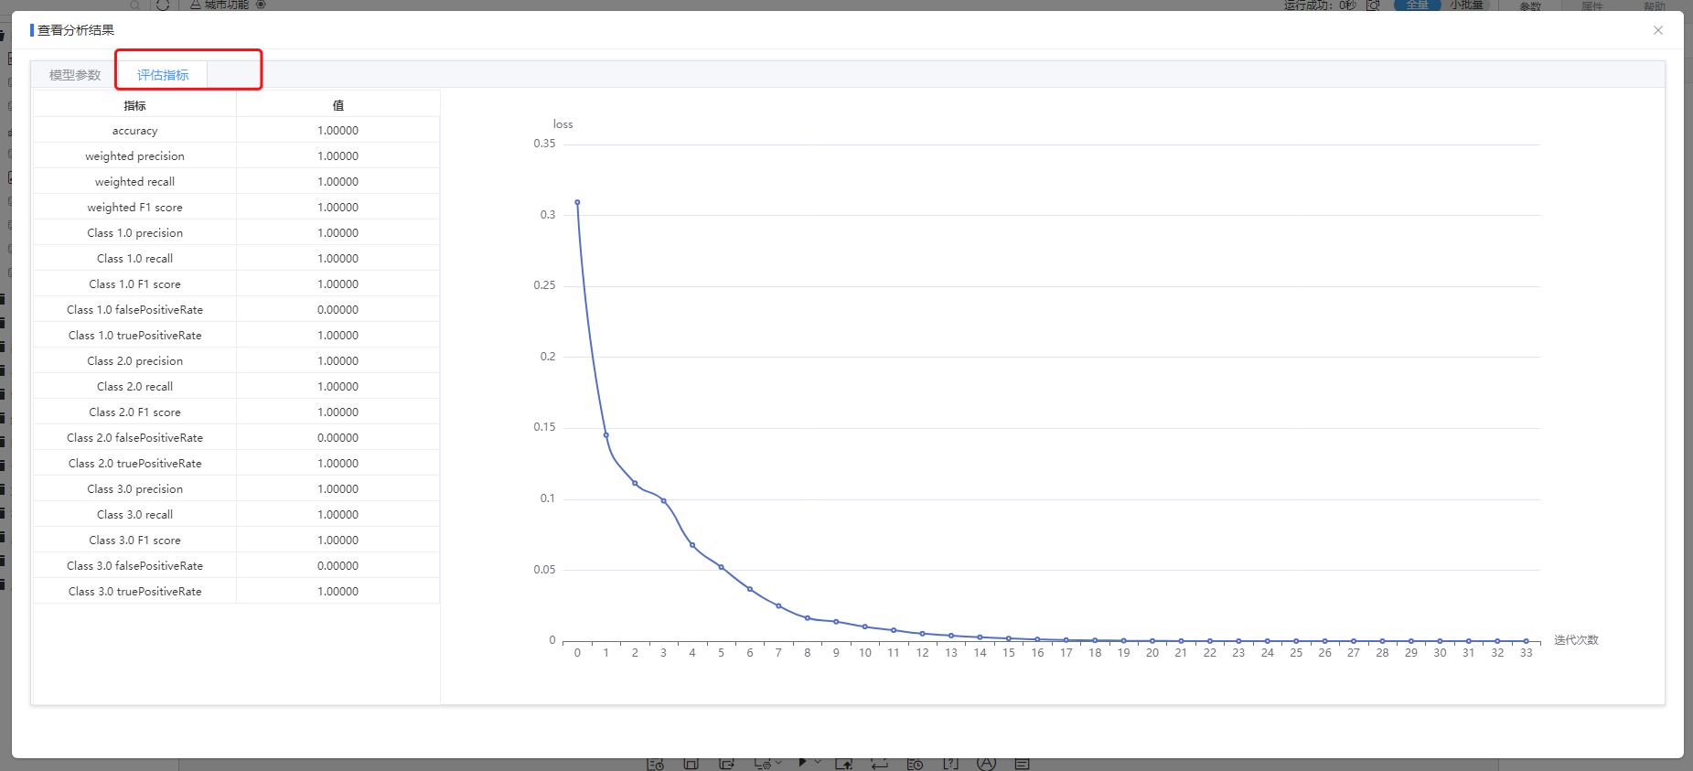Select the Class 1.0 falsePositiveRate cell

(x=134, y=310)
